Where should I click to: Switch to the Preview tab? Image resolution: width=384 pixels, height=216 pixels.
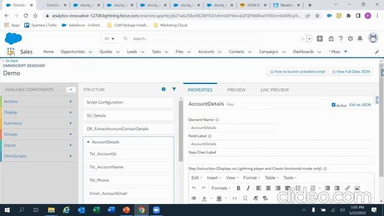(x=236, y=90)
